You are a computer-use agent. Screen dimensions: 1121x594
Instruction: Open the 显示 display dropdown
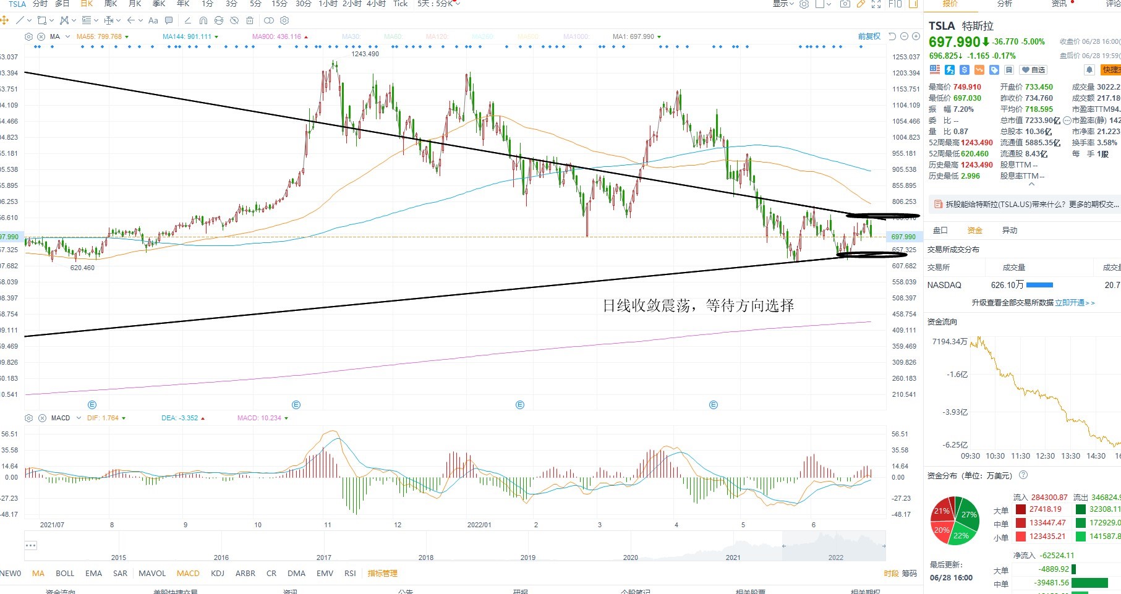(x=783, y=4)
